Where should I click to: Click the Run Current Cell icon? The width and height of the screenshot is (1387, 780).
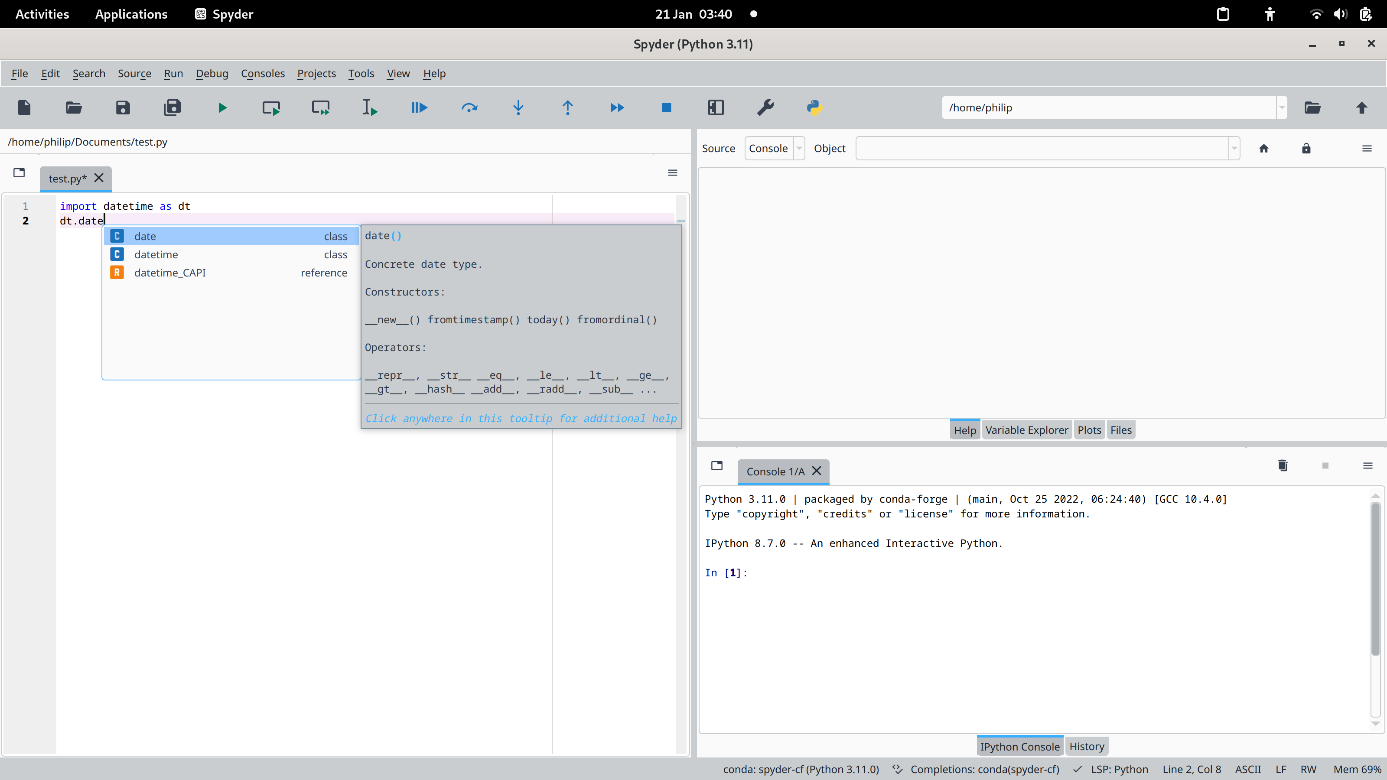[270, 107]
